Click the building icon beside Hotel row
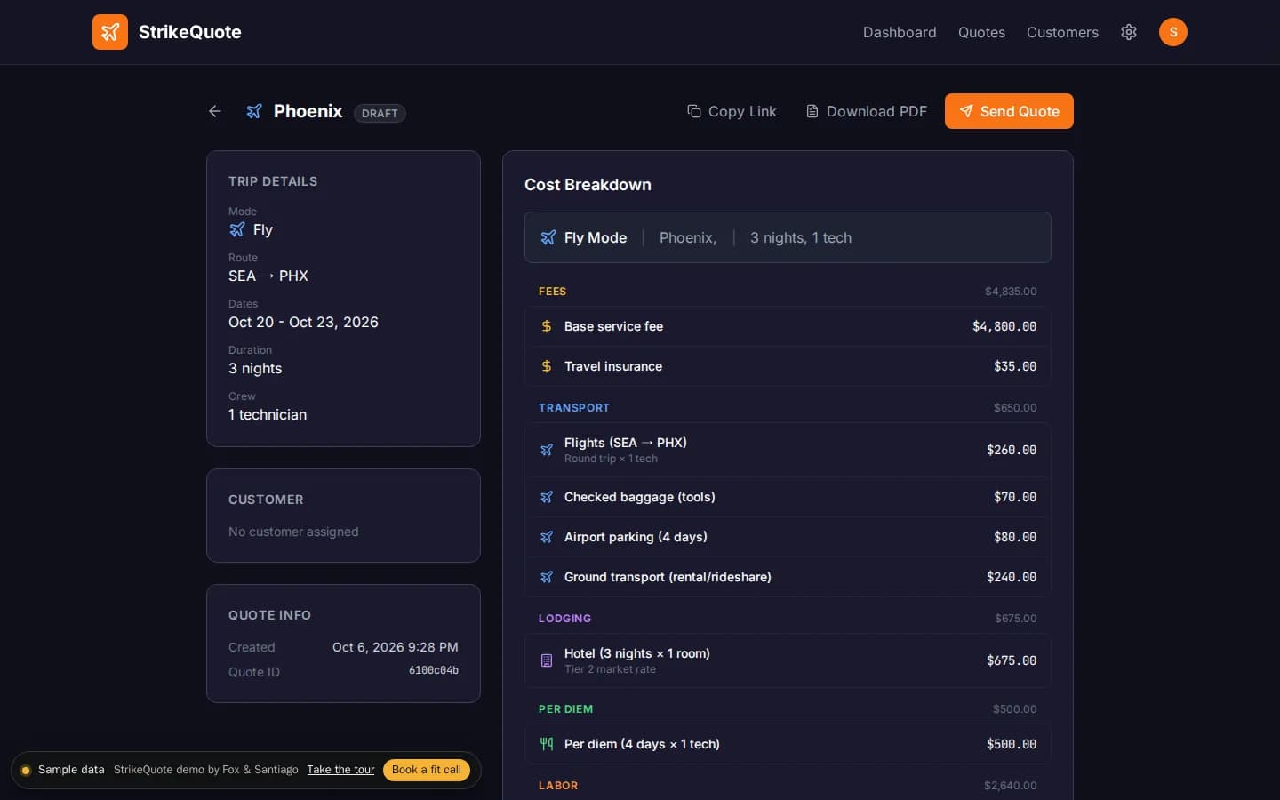The height and width of the screenshot is (800, 1280). click(x=547, y=660)
